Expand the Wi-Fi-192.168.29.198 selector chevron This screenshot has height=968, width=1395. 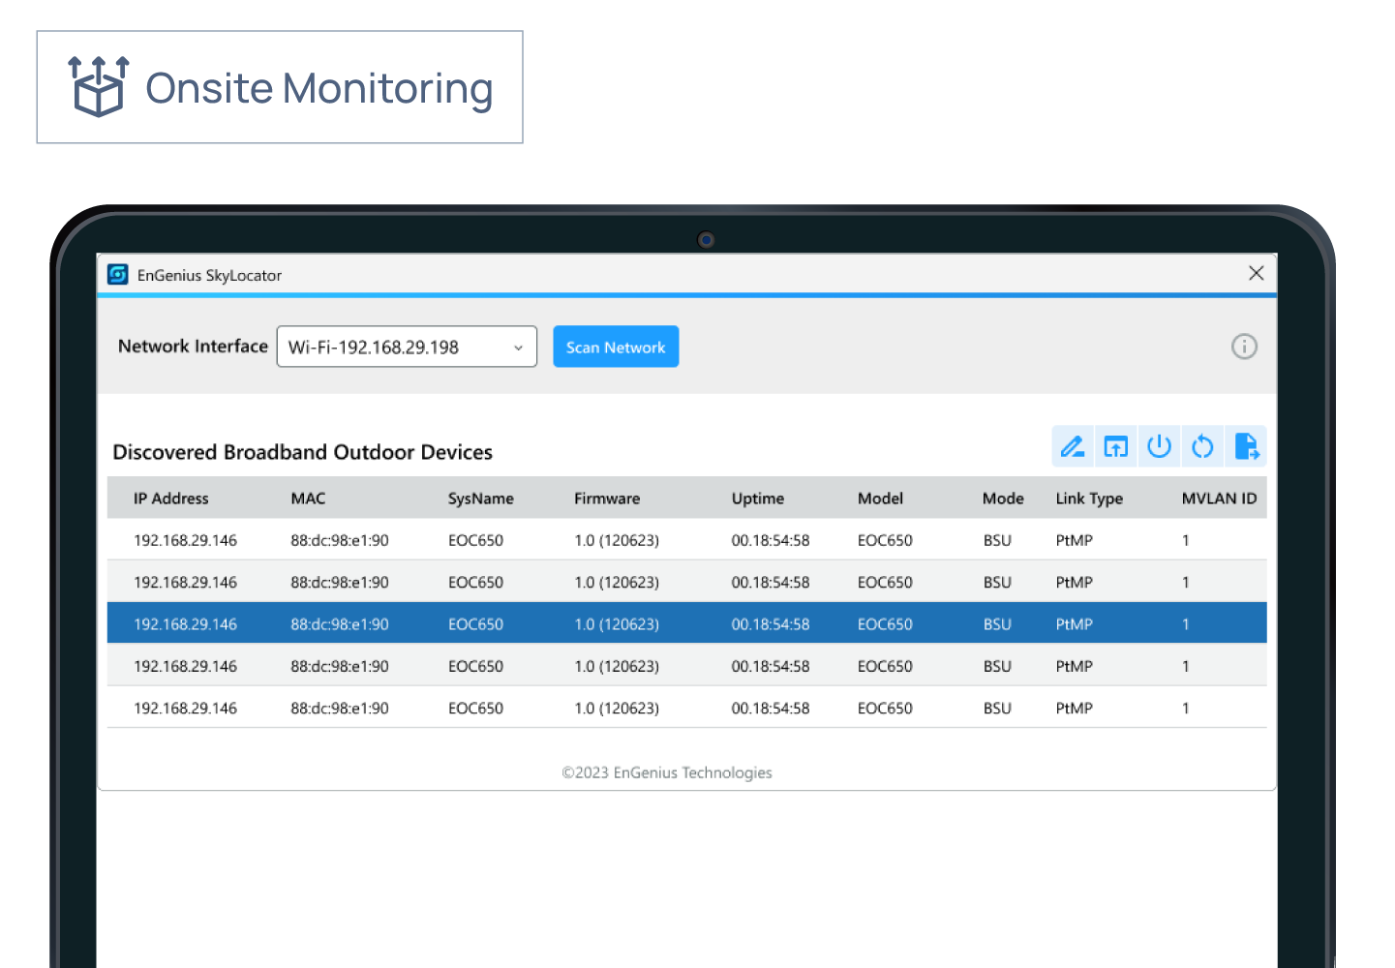click(x=519, y=347)
